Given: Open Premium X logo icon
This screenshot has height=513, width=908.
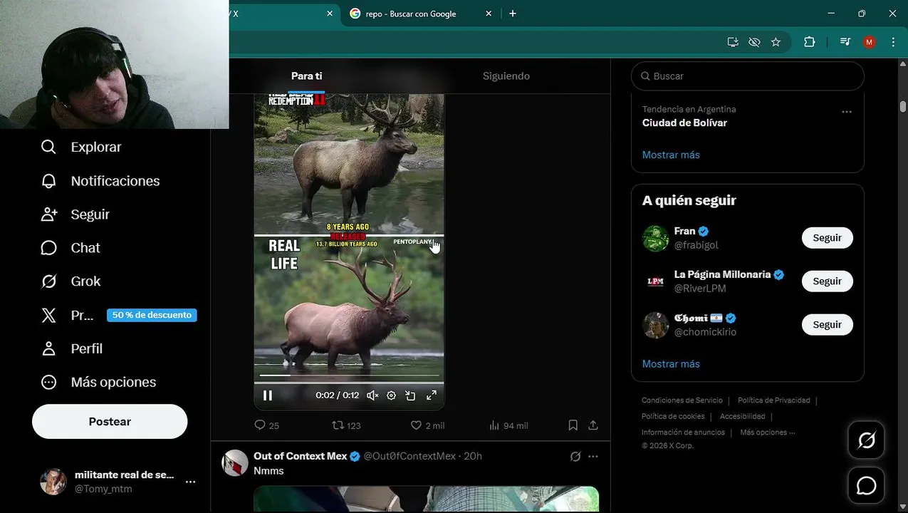Looking at the screenshot, I should click(48, 315).
